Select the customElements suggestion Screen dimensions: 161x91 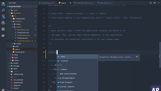click(x=77, y=87)
